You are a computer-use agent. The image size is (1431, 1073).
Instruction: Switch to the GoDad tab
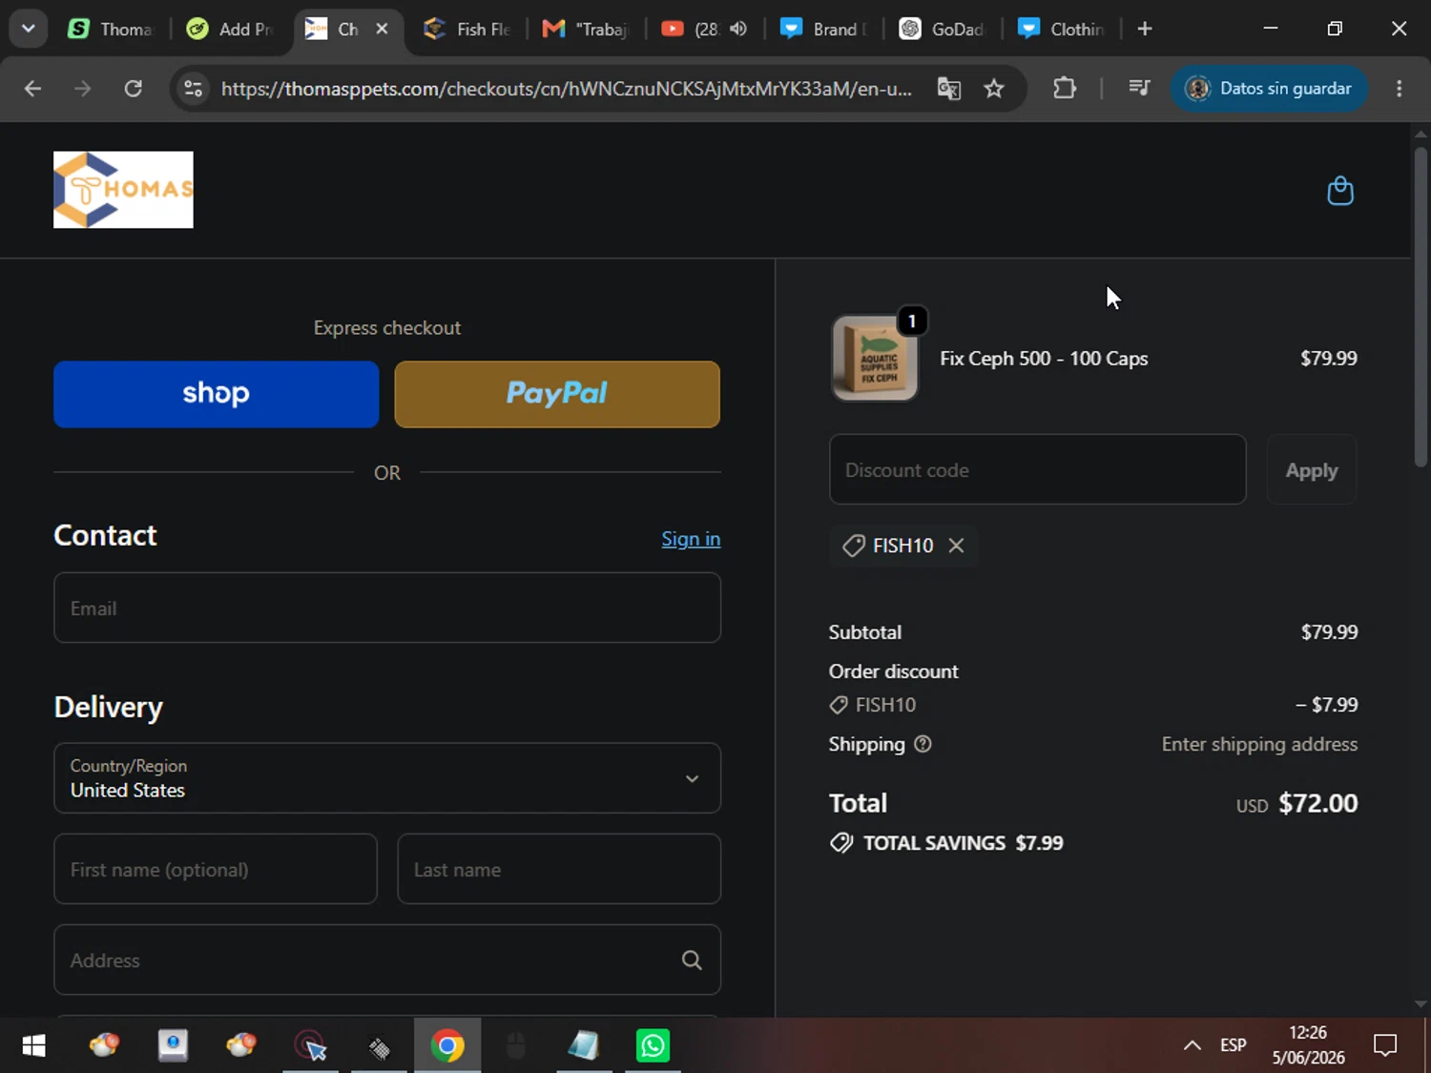click(x=942, y=29)
